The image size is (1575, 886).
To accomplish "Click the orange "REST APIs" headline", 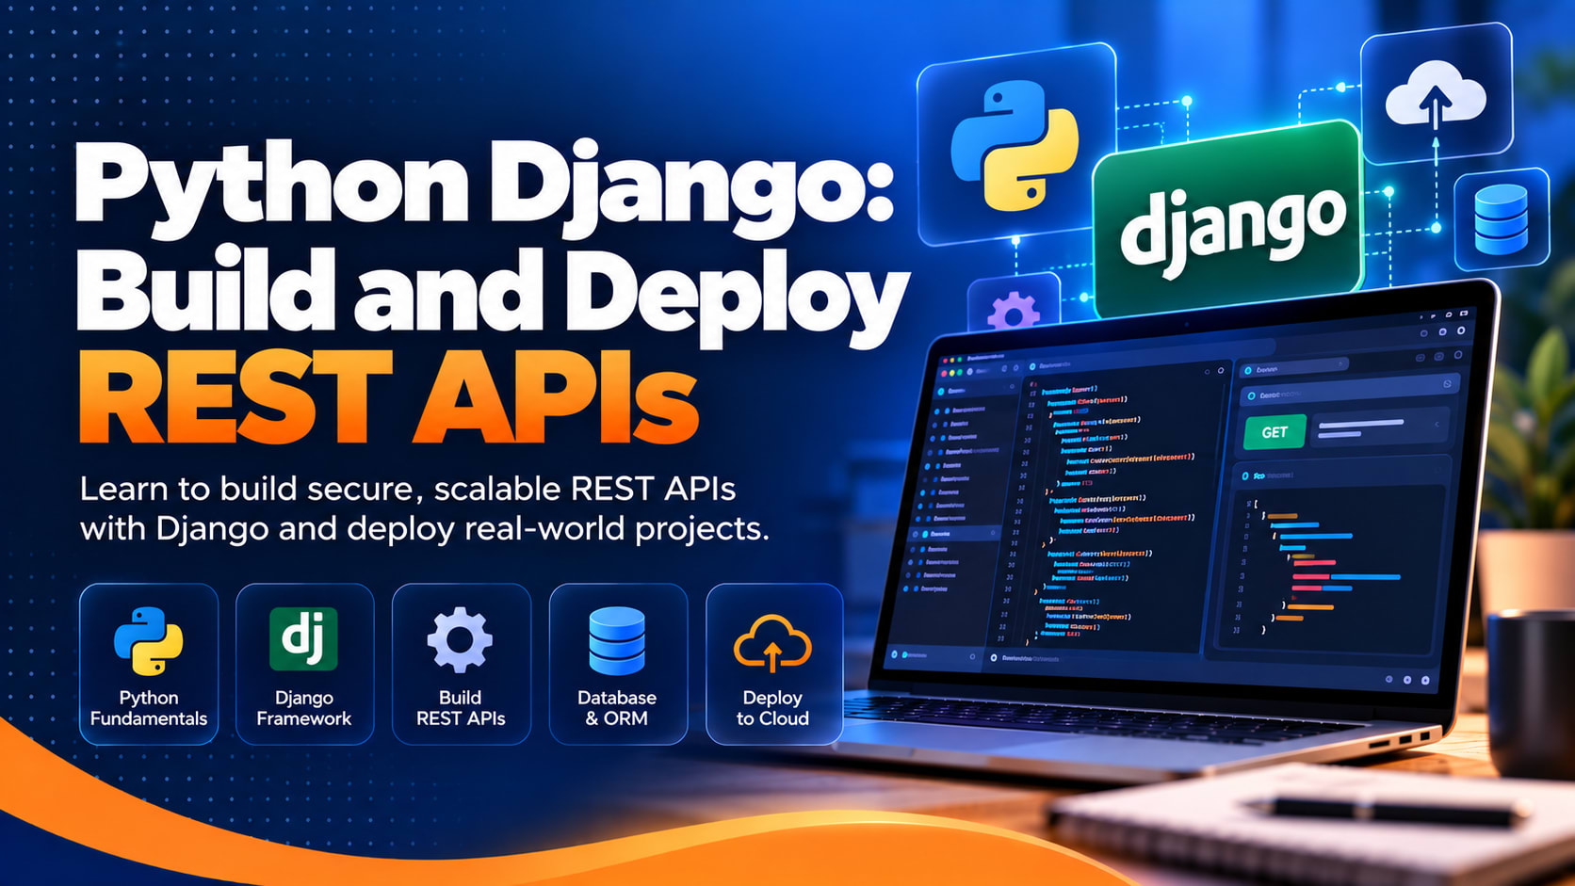I will tap(388, 396).
